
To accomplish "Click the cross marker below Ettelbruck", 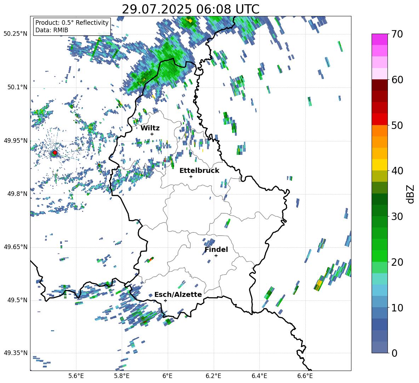I will [x=191, y=176].
